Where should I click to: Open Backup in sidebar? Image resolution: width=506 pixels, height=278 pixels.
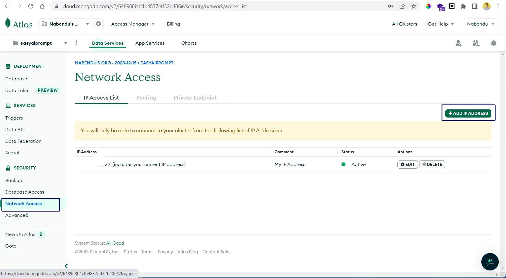click(14, 180)
